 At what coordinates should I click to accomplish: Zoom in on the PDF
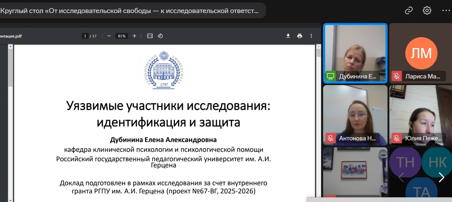(134, 36)
